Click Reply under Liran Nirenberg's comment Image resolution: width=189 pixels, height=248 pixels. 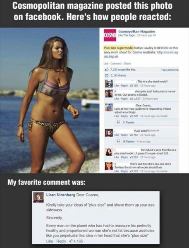(x=61, y=241)
